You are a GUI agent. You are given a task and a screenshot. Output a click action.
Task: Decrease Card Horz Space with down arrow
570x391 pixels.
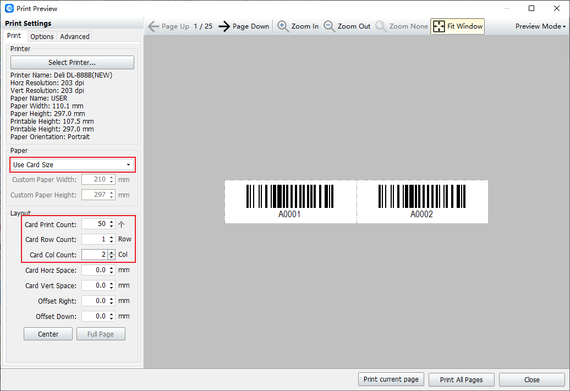112,273
